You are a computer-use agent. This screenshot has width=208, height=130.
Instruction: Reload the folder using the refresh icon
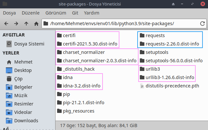click(x=202, y=24)
